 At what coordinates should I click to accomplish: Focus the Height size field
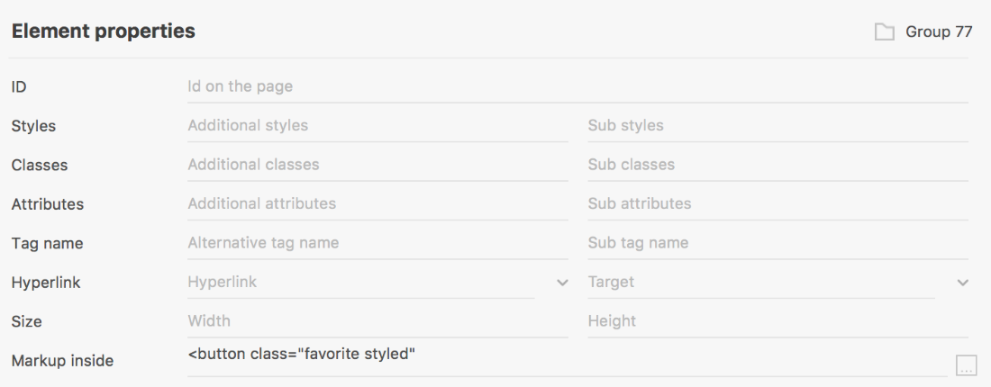pos(778,321)
